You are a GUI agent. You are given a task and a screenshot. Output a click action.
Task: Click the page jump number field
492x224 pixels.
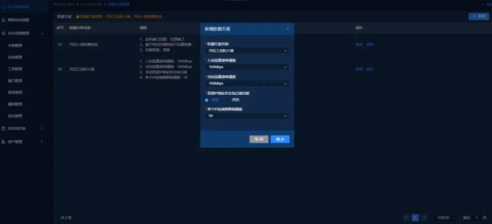(477, 218)
